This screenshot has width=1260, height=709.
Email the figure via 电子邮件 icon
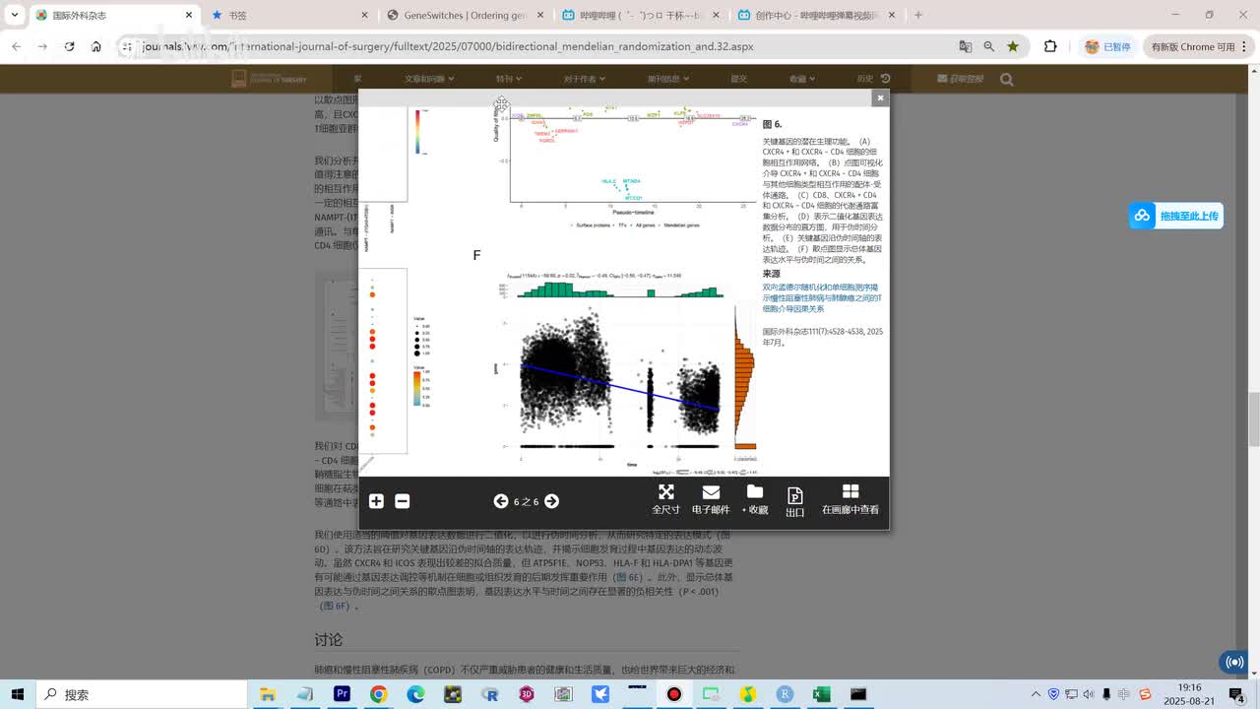(x=711, y=499)
